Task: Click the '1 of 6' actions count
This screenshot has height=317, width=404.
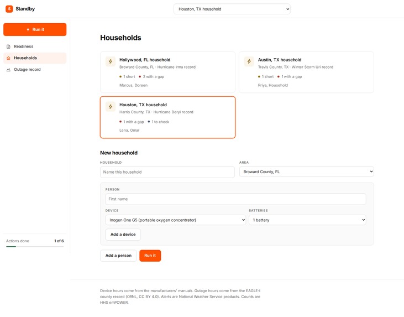Action: click(59, 241)
